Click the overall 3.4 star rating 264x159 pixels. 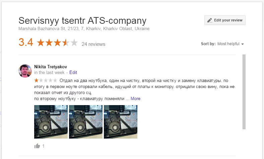pos(57,43)
